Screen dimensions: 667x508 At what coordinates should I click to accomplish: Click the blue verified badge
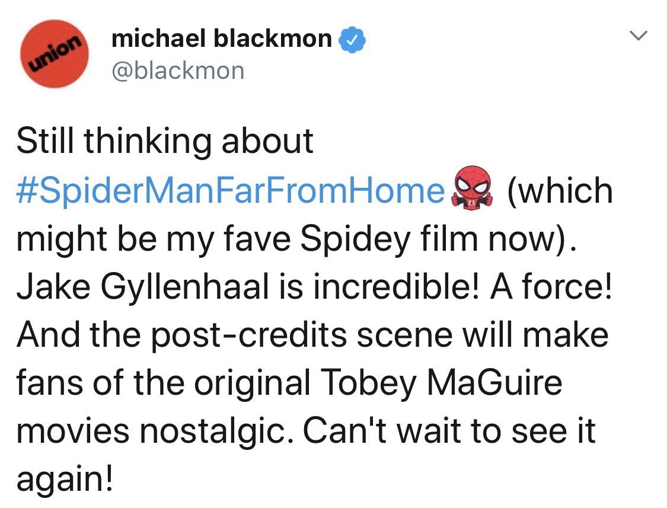(352, 40)
